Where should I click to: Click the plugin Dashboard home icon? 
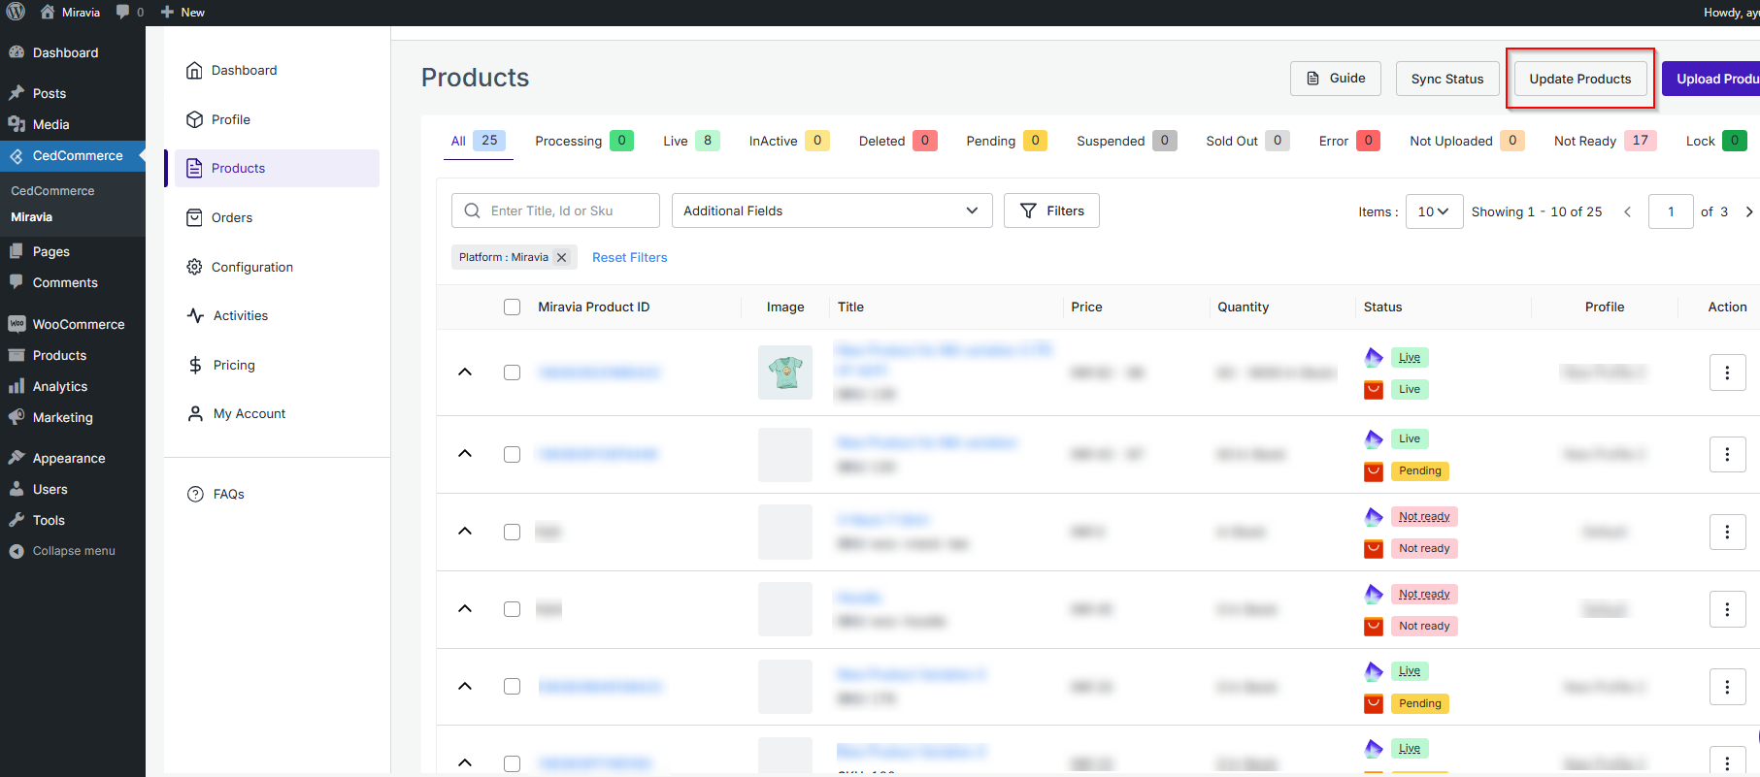(x=194, y=70)
